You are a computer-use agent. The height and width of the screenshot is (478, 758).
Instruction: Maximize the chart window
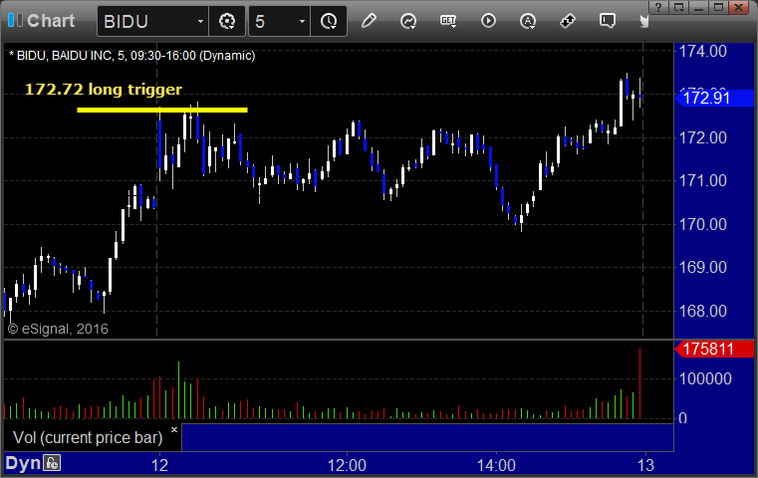pyautogui.click(x=719, y=7)
